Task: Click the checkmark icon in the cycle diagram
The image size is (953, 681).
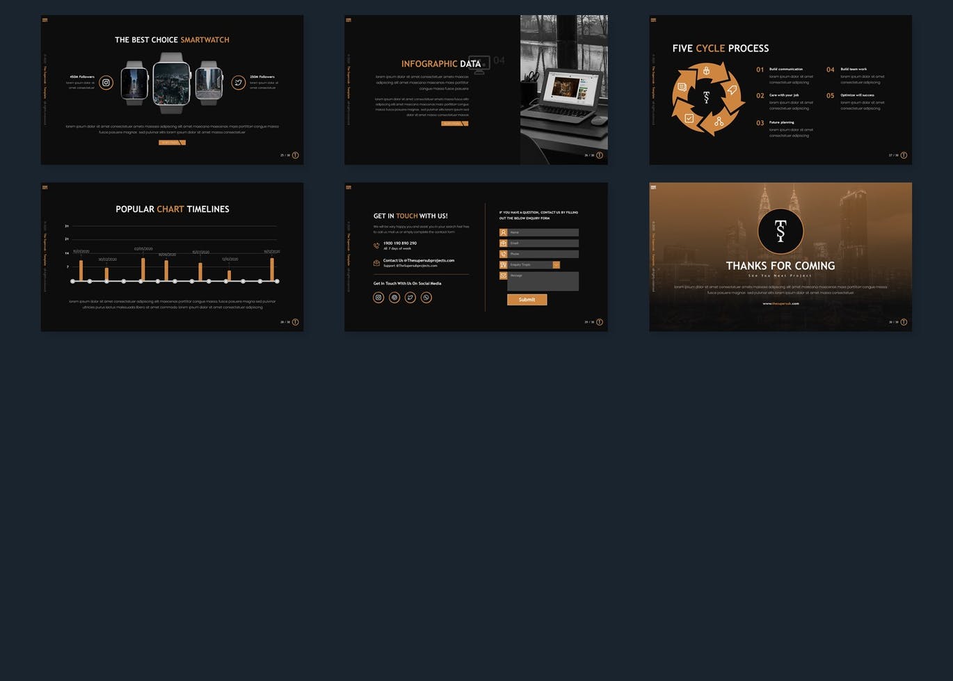Action: (x=689, y=118)
